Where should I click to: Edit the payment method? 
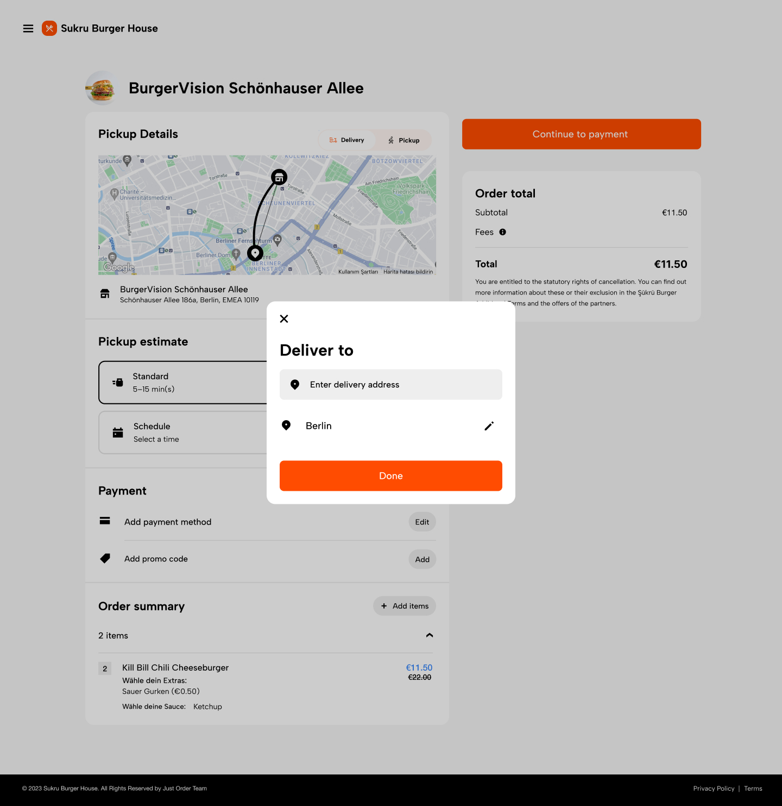(422, 522)
